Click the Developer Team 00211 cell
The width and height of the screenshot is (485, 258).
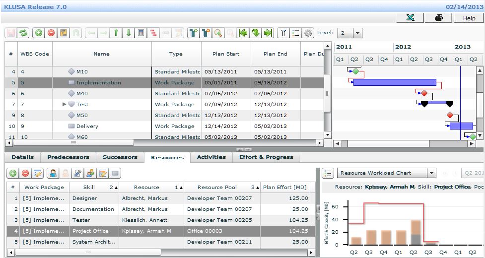coord(222,242)
